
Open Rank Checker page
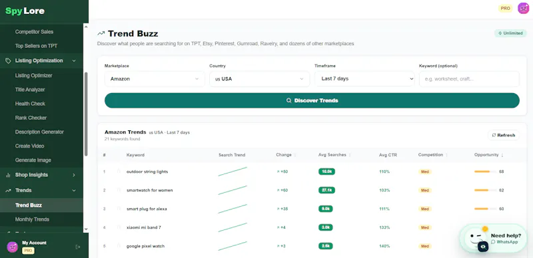click(31, 118)
